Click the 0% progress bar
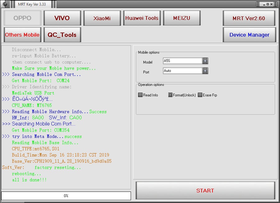Screen dimensions: 280x203 tap(66, 196)
